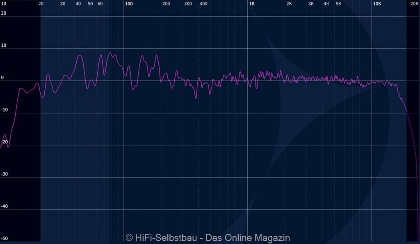Image resolution: width=420 pixels, height=244 pixels.
Task: Click the HiFi-Selbstbau Online Magazin watermark text
Action: pos(208,238)
